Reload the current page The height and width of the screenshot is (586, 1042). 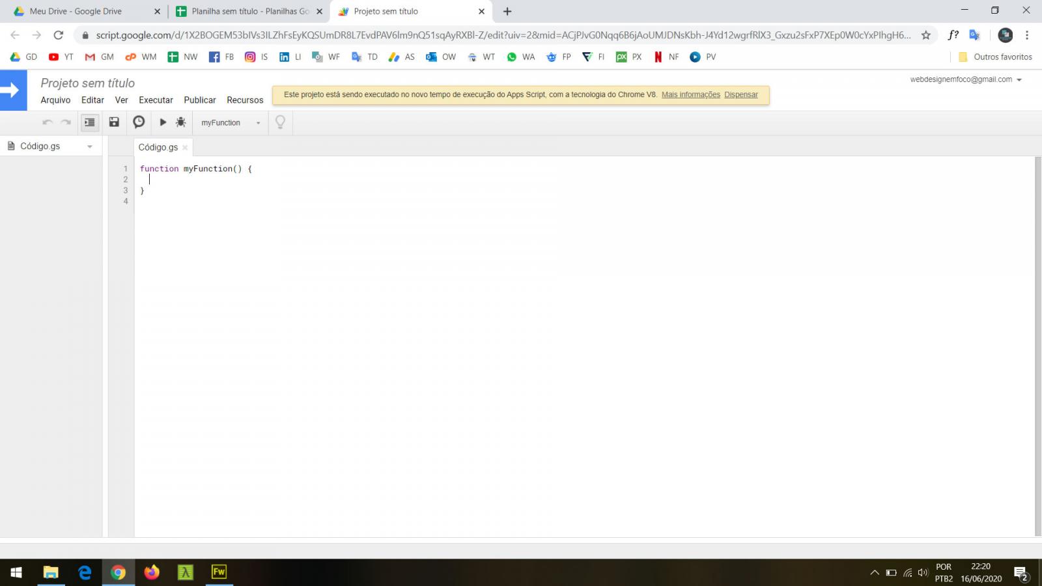[x=59, y=35]
